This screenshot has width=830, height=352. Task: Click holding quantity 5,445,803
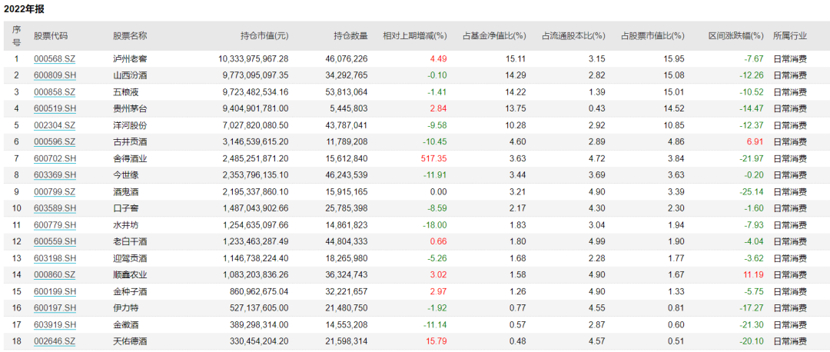(x=349, y=108)
